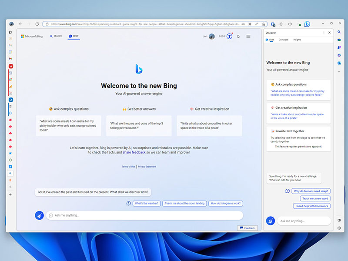The image size is (348, 261).
Task: Reload the current Bing page
Action: [x=37, y=24]
